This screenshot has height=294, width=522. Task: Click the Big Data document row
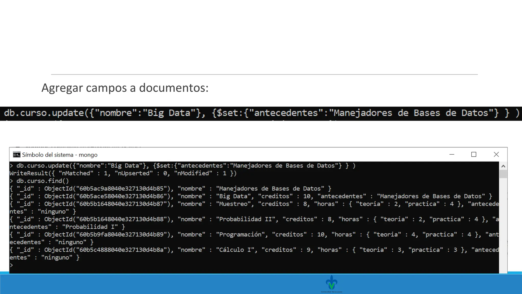(250, 196)
